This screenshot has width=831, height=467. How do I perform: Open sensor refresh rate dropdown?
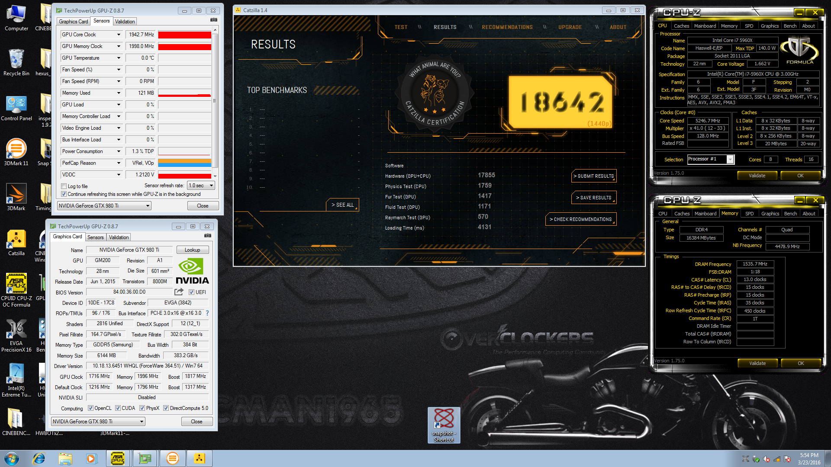pos(201,186)
